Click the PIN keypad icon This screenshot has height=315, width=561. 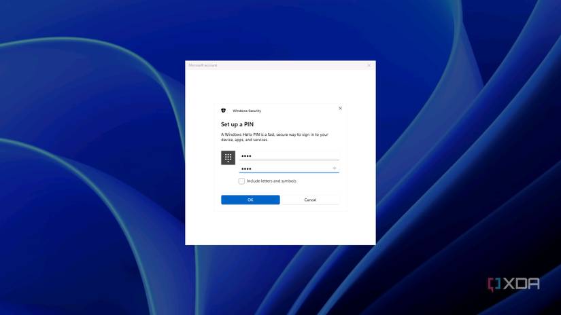[228, 157]
